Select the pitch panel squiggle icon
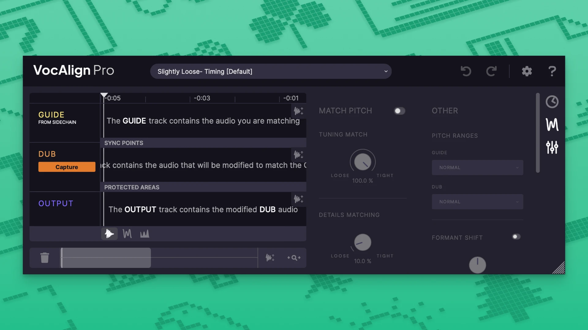This screenshot has height=330, width=588. click(x=552, y=124)
